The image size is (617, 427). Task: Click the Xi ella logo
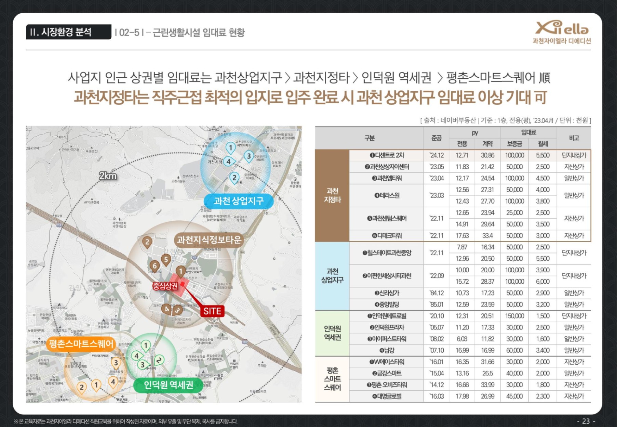click(562, 32)
